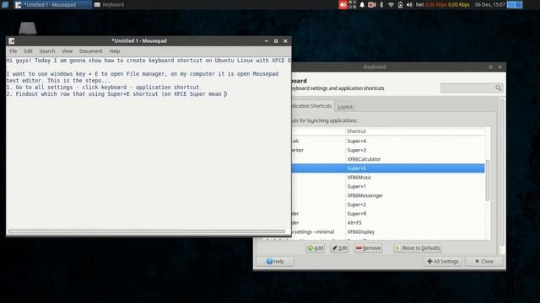Viewport: 540px width, 303px height.
Task: Click the Mousepad app icon in title bar
Action: [x=12, y=41]
